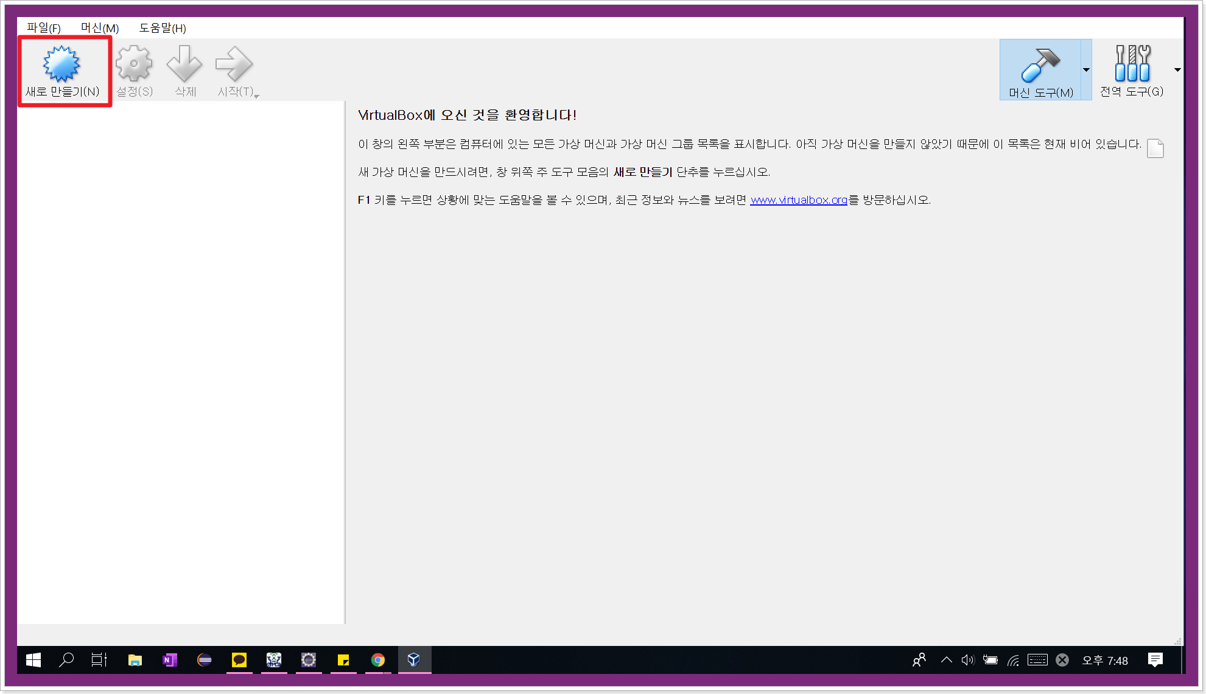Viewport: 1206px width, 694px height.
Task: Open KakaoTalk from the taskbar
Action: pyautogui.click(x=239, y=660)
